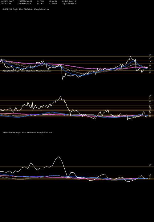This screenshot has width=154, height=222.
Task: Click the 18 price label on daily chart
Action: pos(150,55)
